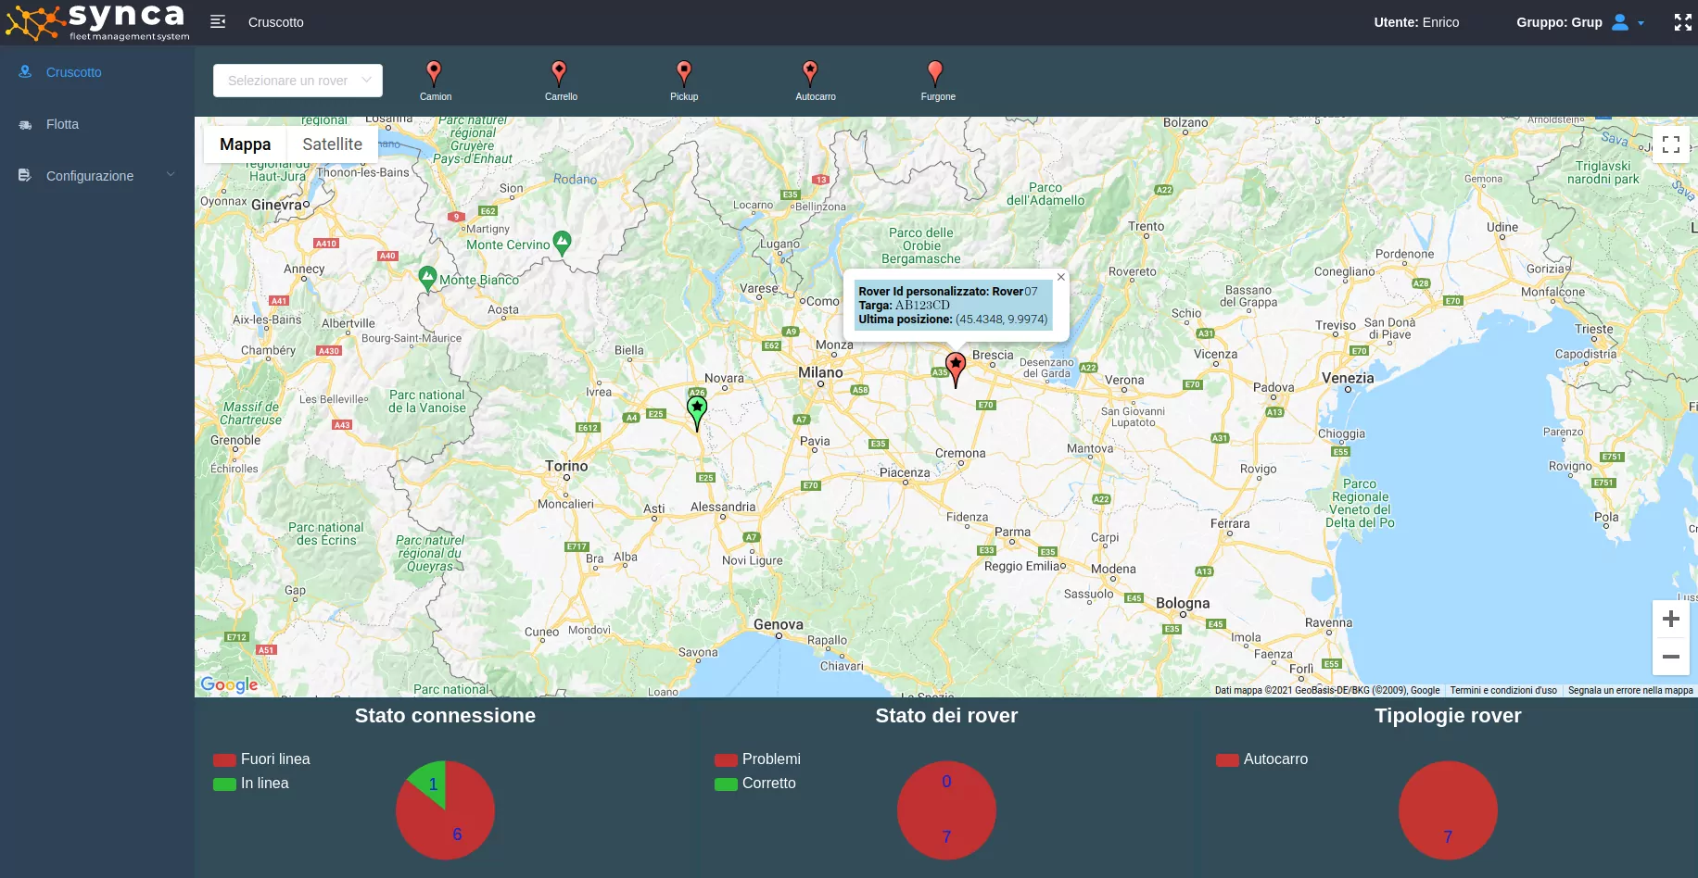Zoom in on the map
Viewport: 1698px width, 878px height.
point(1670,619)
